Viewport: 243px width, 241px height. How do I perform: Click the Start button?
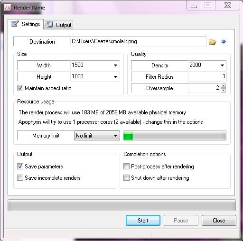pyautogui.click(x=143, y=221)
